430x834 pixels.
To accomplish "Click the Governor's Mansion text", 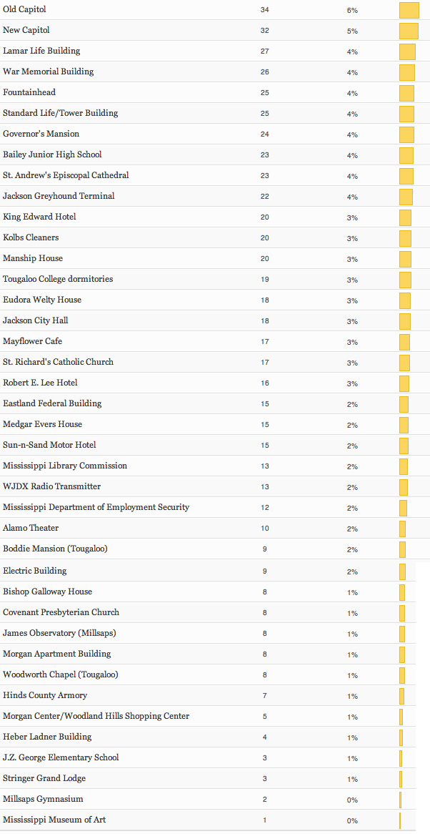I will (x=41, y=134).
